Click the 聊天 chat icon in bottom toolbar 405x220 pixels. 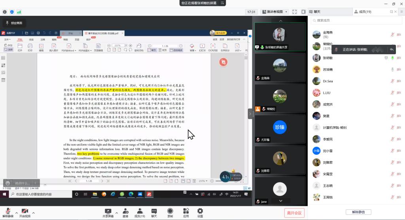pos(154,211)
